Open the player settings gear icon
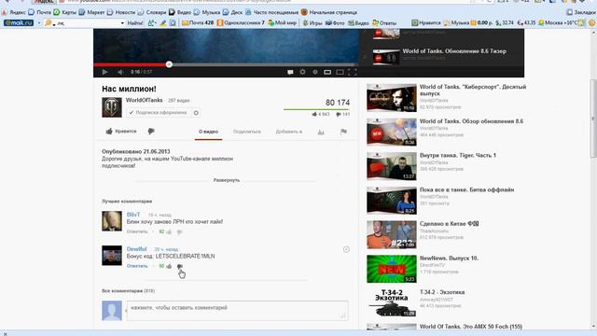This screenshot has height=336, width=597. 302,72
